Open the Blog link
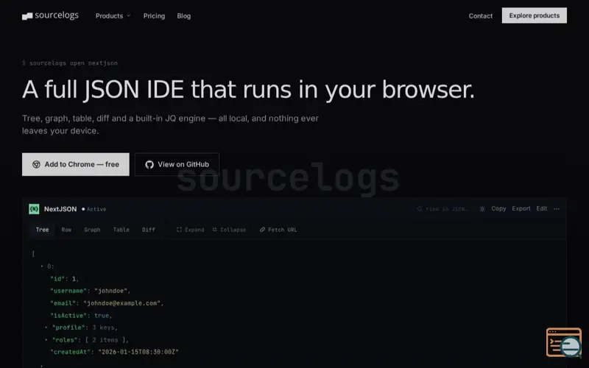 (183, 15)
